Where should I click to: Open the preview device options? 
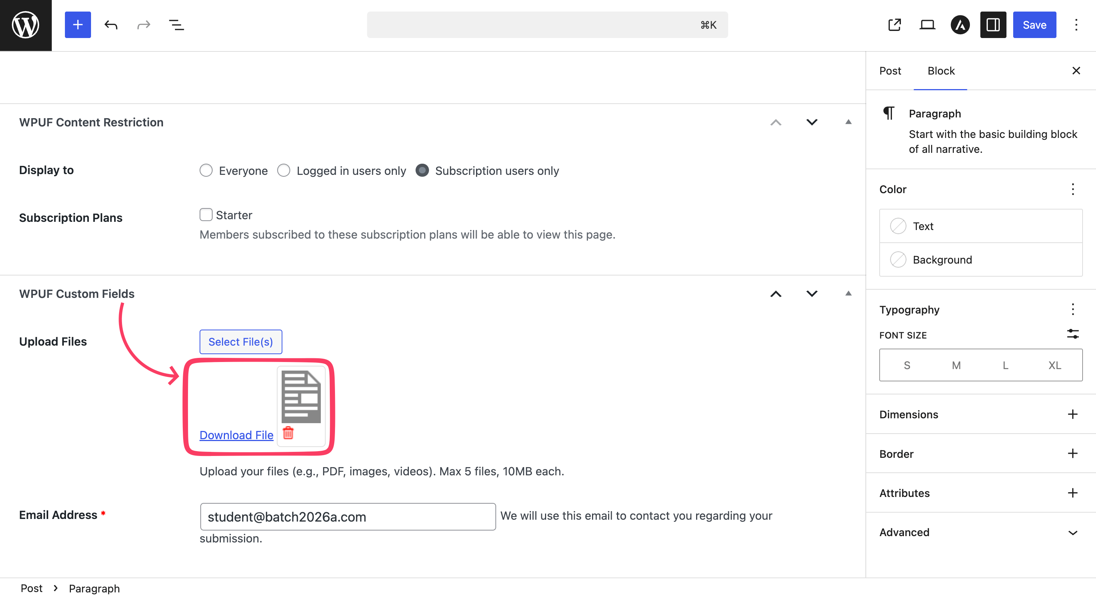(x=927, y=25)
